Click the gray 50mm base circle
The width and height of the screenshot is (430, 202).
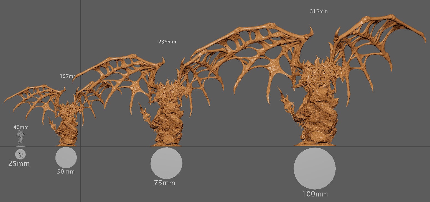pyautogui.click(x=66, y=158)
